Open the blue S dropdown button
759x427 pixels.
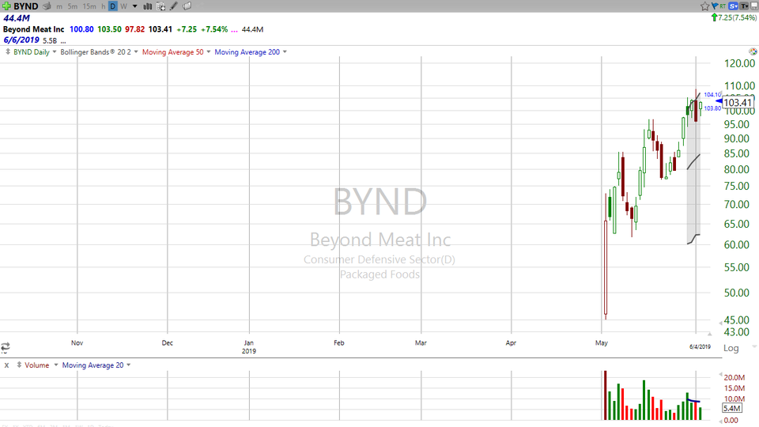[734, 6]
